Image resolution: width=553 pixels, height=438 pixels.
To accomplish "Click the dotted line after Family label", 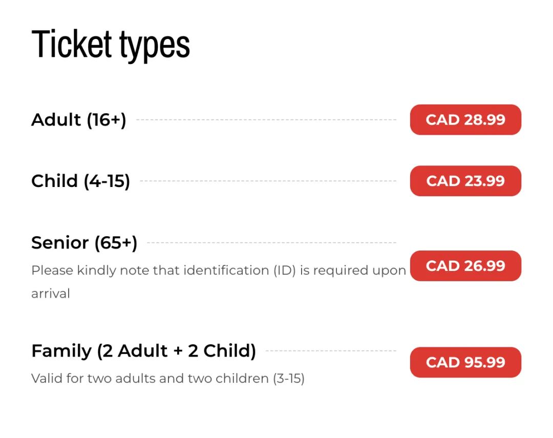I will coord(331,350).
